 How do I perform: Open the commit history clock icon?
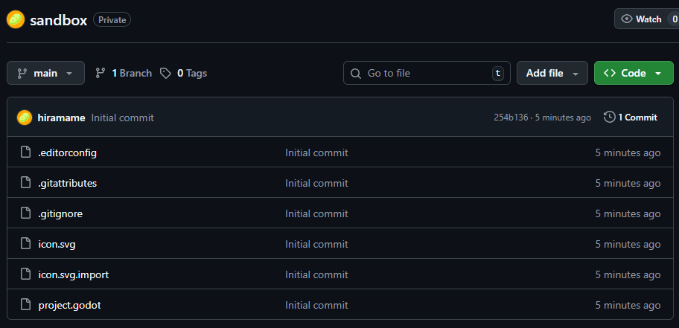coord(609,118)
